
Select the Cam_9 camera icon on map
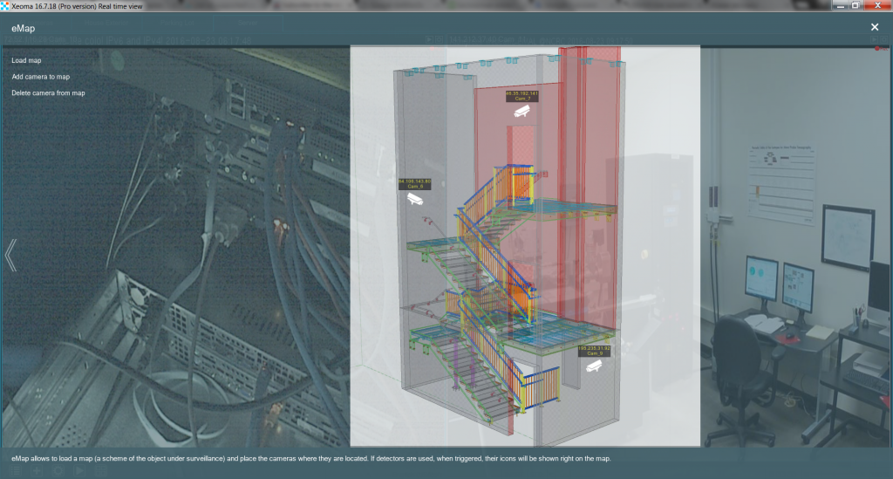point(594,366)
